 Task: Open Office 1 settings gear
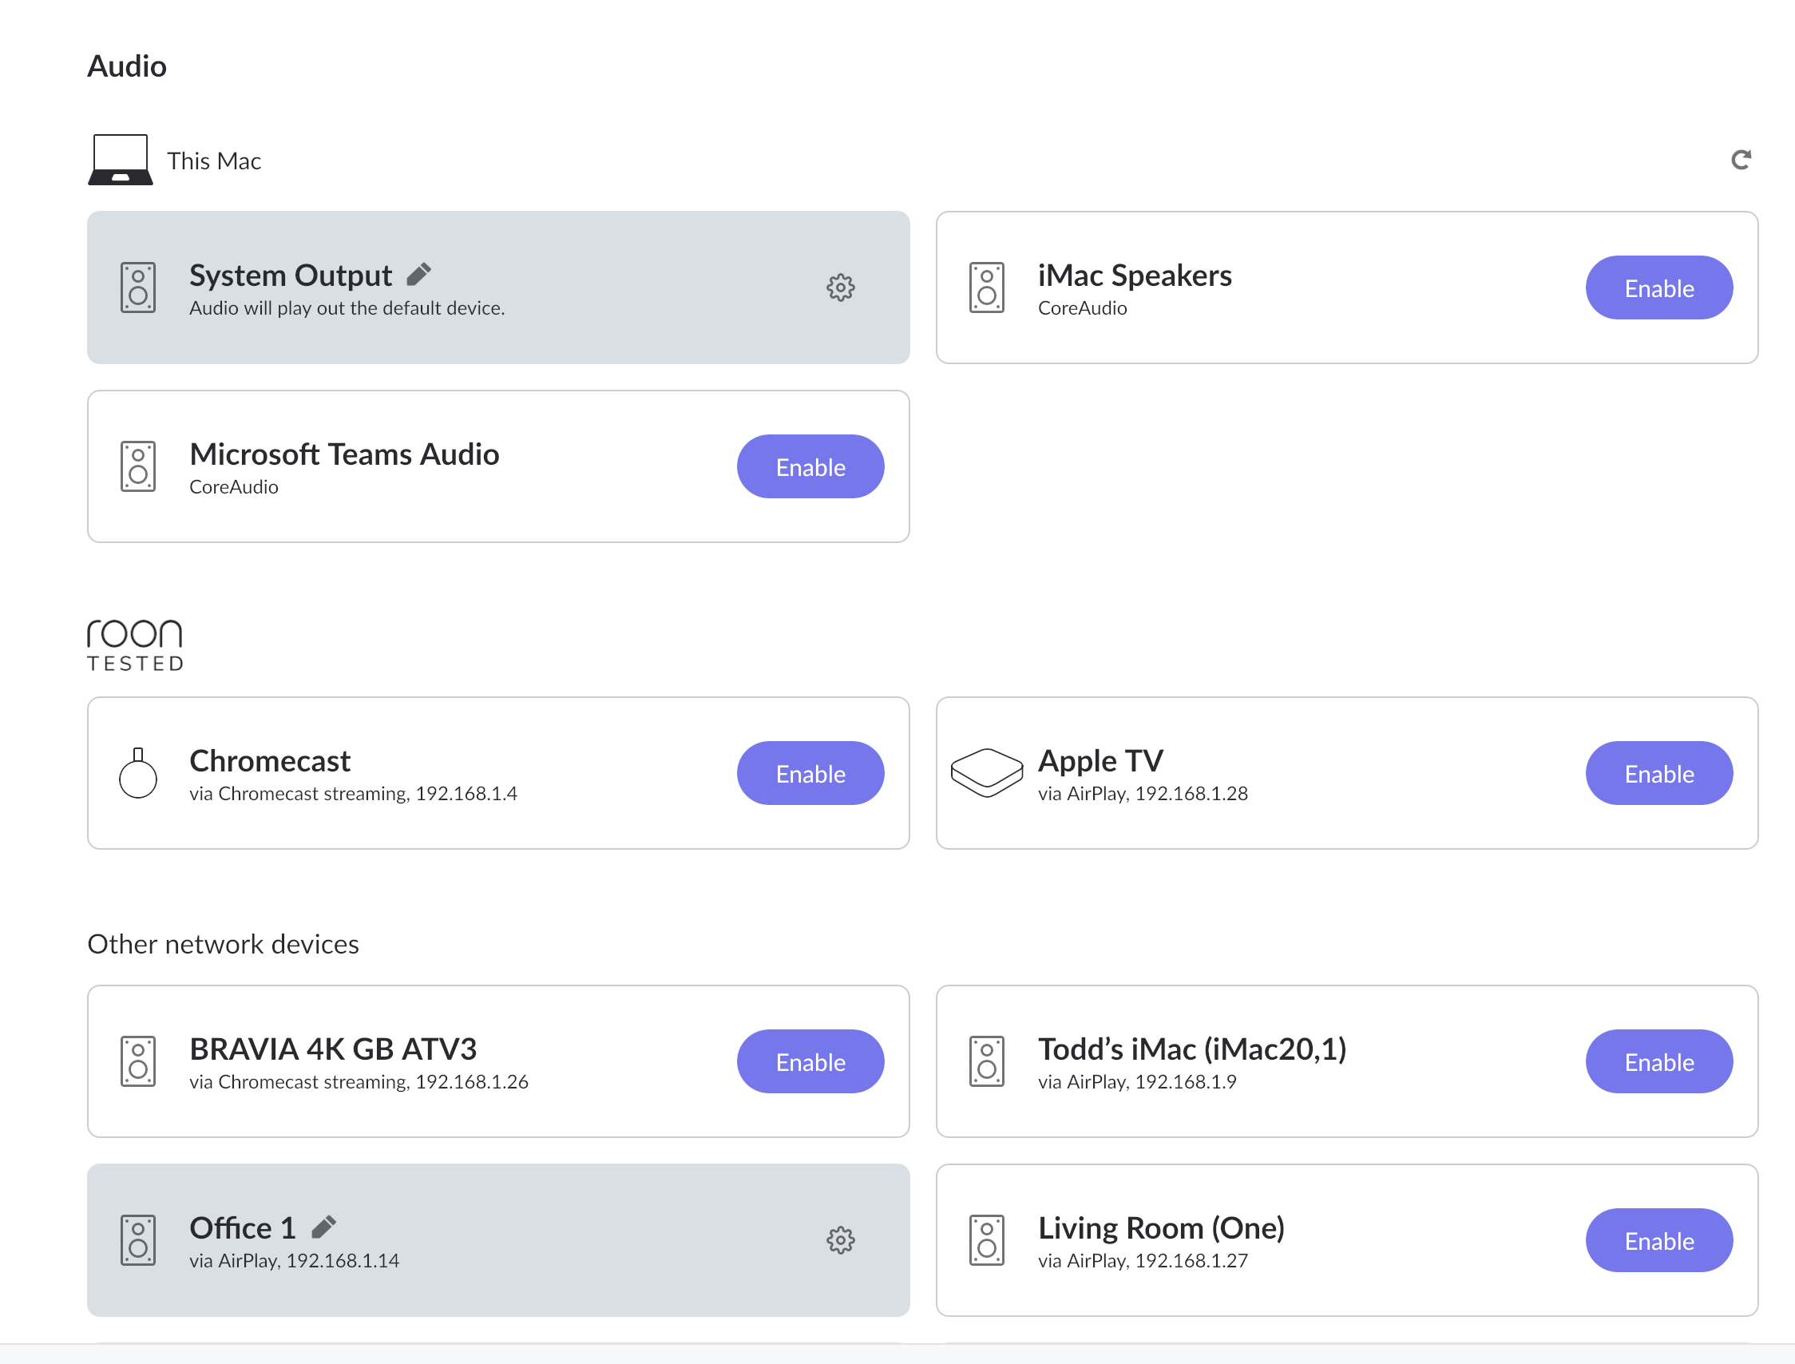coord(840,1239)
